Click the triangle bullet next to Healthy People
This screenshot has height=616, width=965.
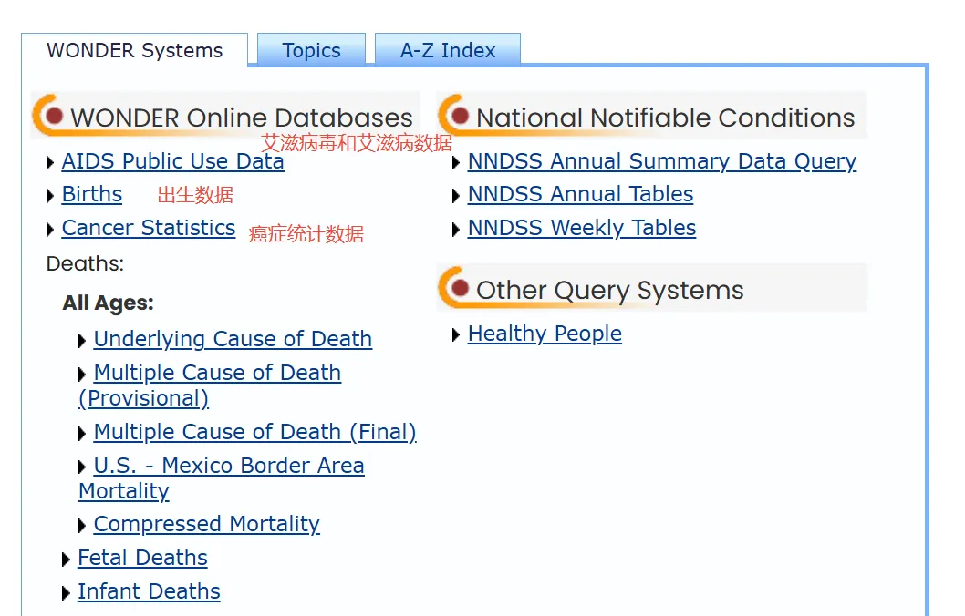pyautogui.click(x=456, y=335)
